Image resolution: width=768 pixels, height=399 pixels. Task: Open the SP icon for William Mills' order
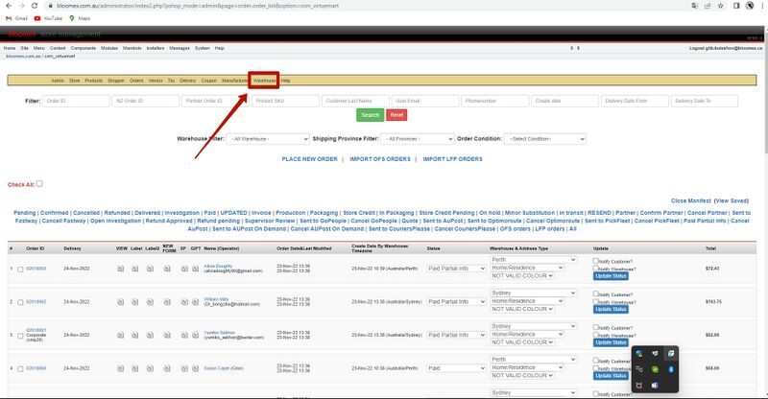click(x=184, y=301)
